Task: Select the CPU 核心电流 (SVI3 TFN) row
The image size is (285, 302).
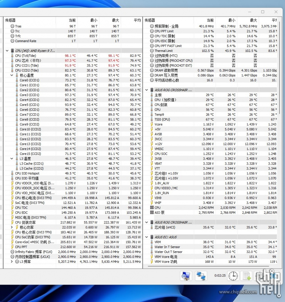Action: (x=73, y=198)
